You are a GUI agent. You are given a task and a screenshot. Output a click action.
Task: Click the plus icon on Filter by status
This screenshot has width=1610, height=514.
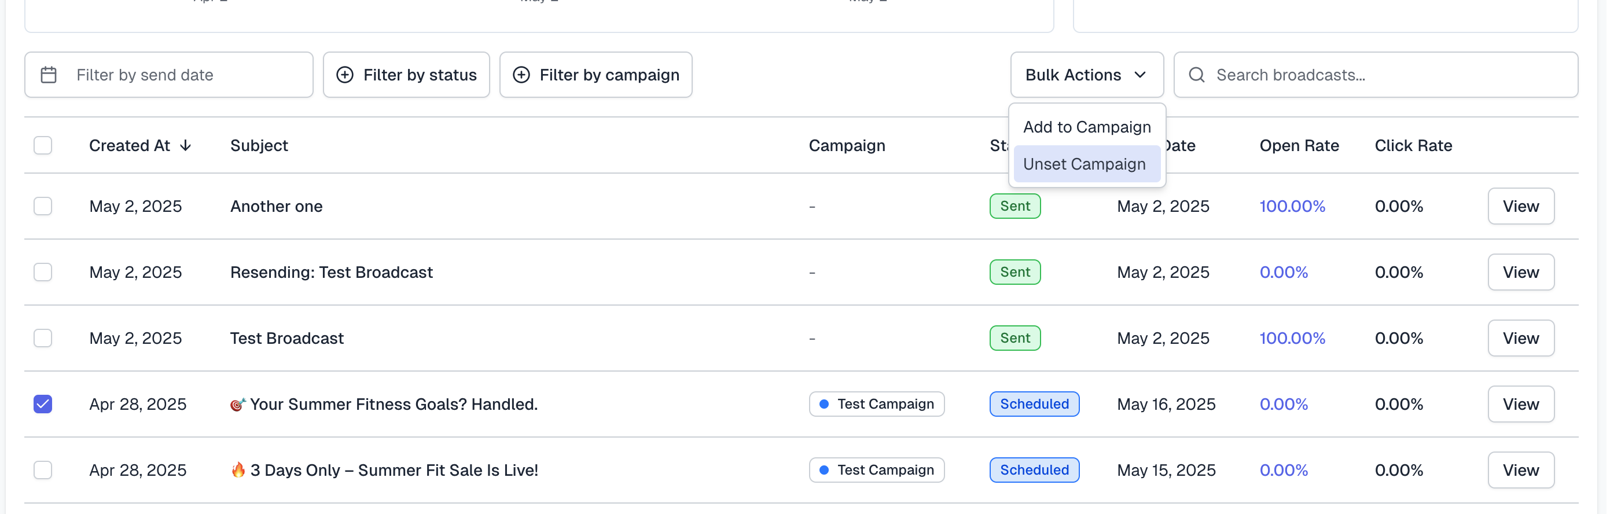point(344,75)
